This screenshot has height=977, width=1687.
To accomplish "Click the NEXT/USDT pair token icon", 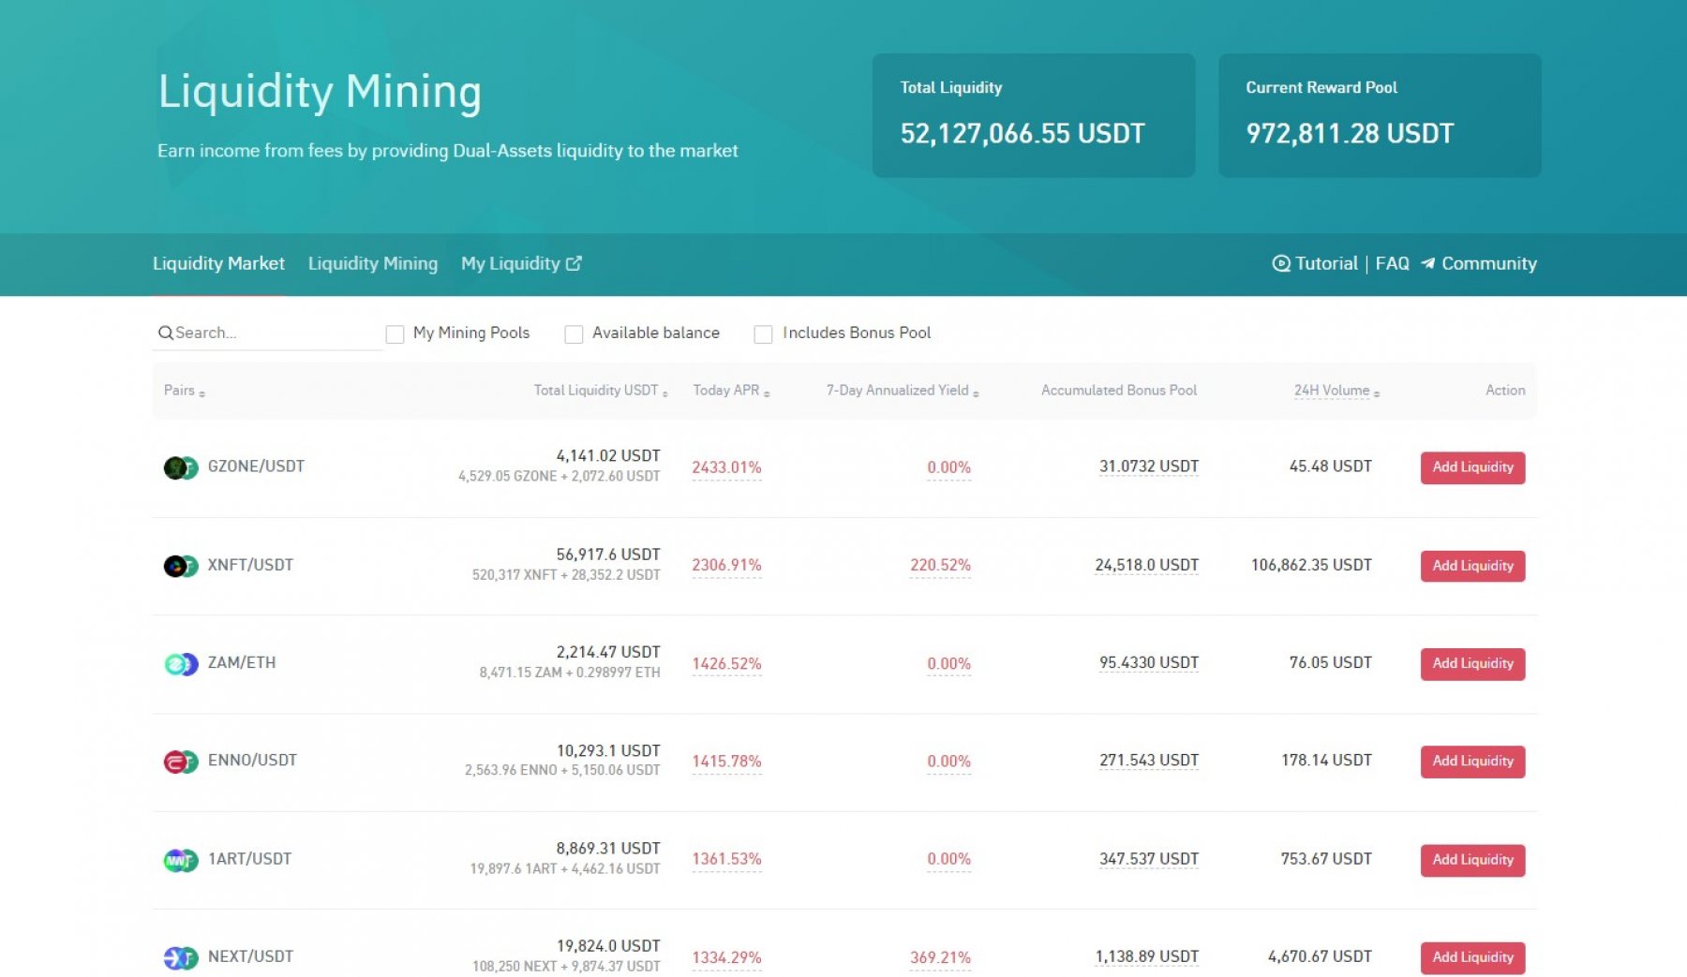I will 180,957.
